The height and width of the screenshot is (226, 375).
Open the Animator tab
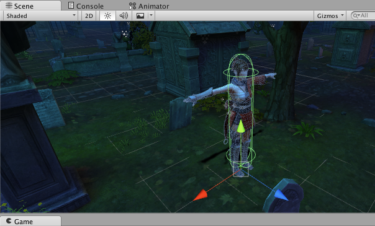tap(149, 6)
